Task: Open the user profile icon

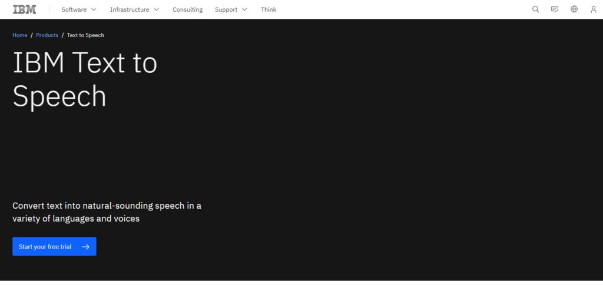Action: click(x=594, y=9)
